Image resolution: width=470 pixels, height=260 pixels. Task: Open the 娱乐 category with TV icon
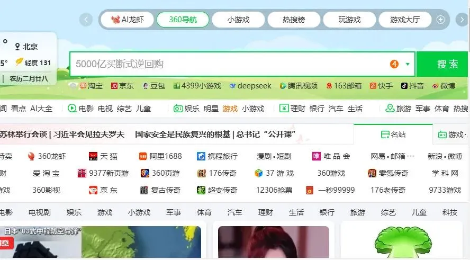click(186, 109)
